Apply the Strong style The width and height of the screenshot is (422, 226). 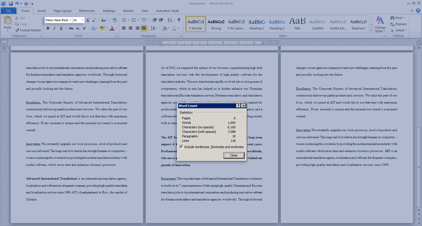point(216,24)
